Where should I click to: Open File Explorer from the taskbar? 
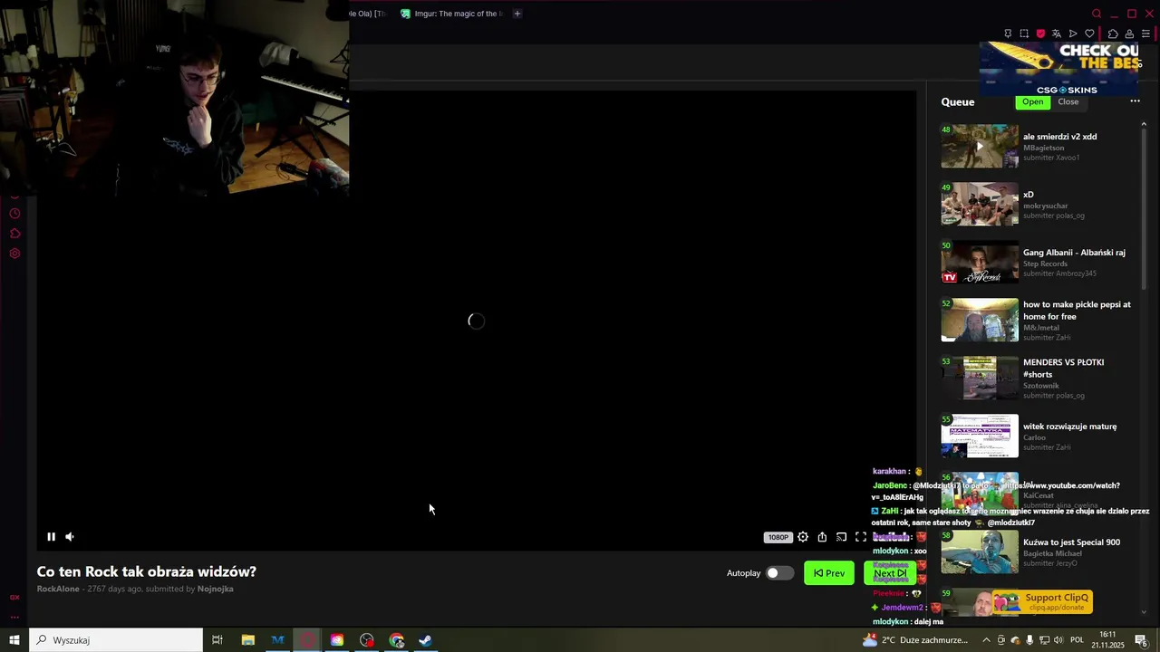tap(247, 640)
